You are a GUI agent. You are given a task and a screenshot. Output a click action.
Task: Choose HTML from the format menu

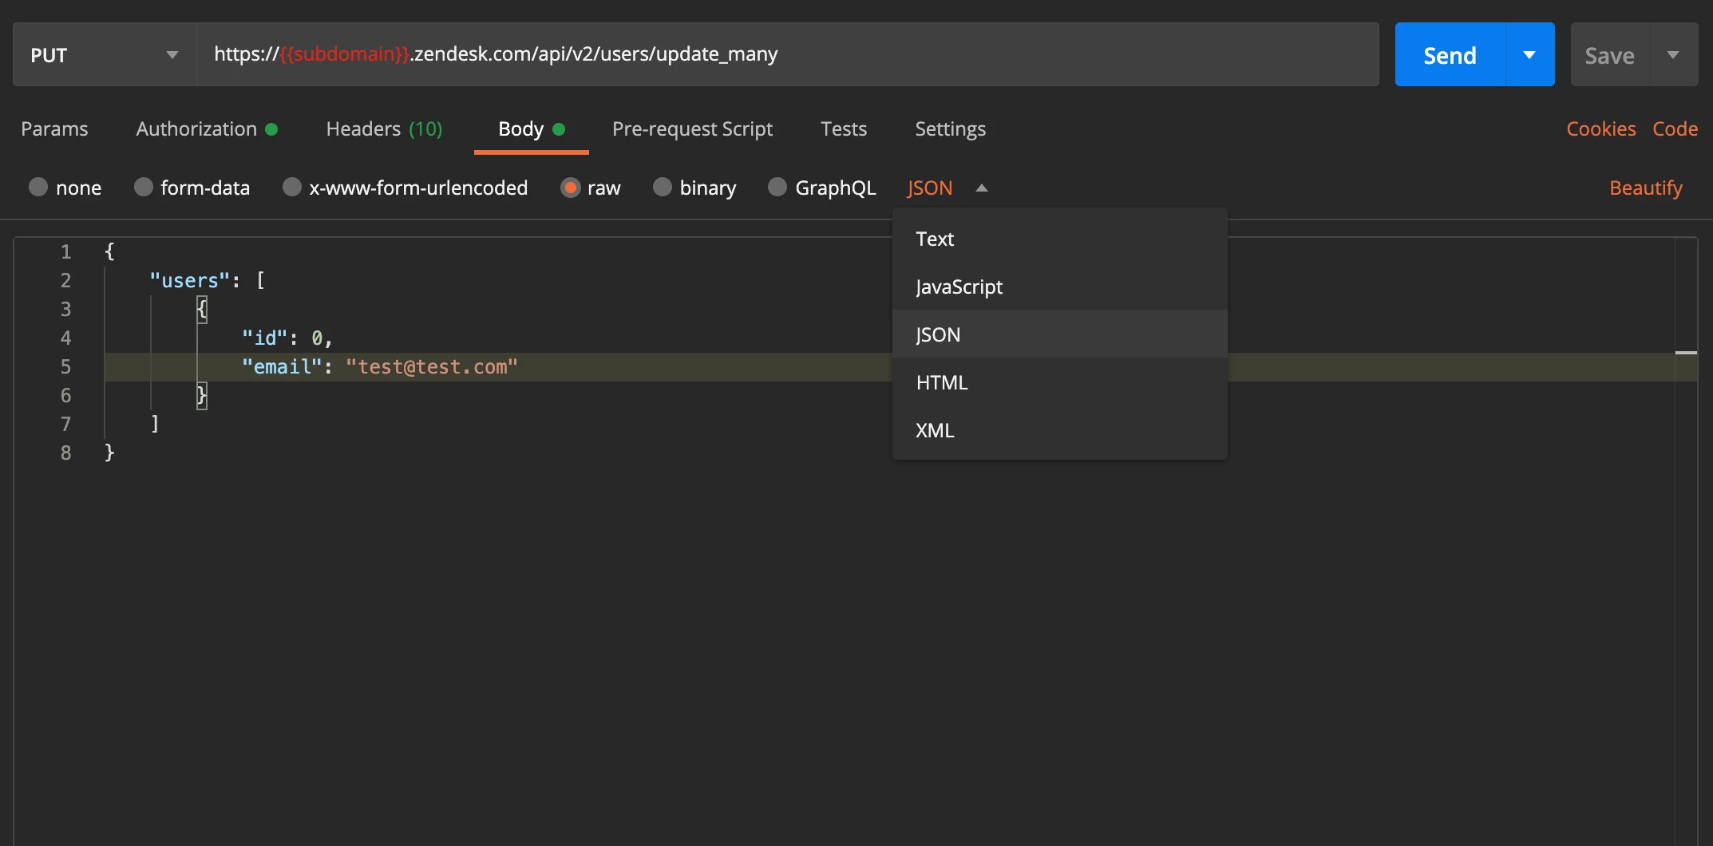(x=1059, y=382)
